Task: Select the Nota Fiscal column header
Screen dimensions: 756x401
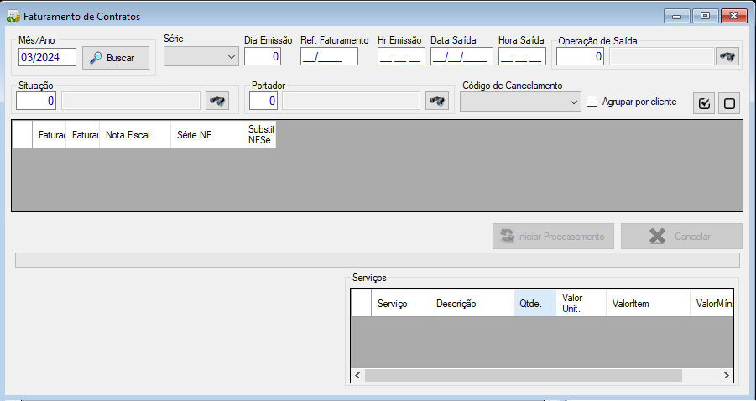Action: 135,135
